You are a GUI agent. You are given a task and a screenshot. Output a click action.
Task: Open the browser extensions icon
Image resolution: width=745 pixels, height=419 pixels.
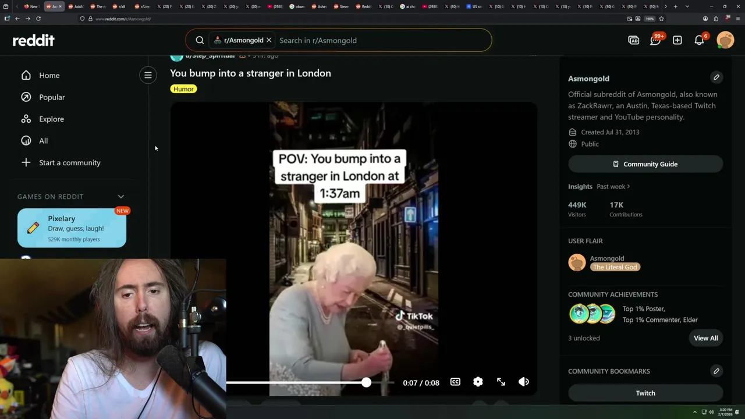click(x=716, y=19)
